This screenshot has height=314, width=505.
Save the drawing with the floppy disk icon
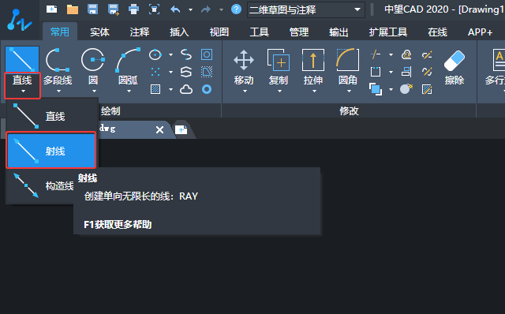click(x=93, y=9)
